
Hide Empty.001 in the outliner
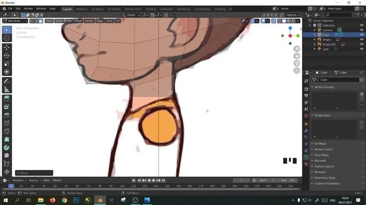click(x=361, y=44)
